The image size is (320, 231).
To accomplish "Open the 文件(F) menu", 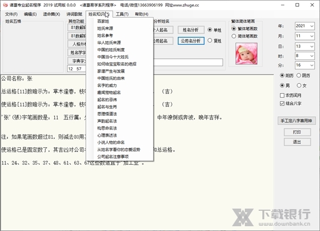I will 11,14.
